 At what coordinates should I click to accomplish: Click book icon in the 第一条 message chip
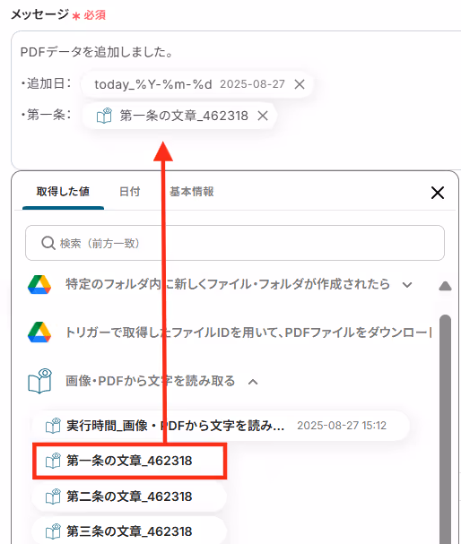[x=104, y=116]
